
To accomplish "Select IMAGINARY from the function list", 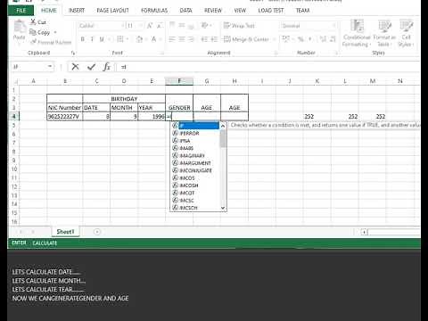I will click(195, 155).
